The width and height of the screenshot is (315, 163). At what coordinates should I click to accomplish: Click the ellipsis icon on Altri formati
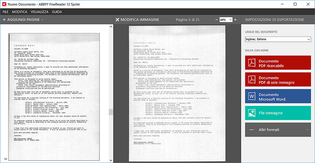(x=252, y=130)
